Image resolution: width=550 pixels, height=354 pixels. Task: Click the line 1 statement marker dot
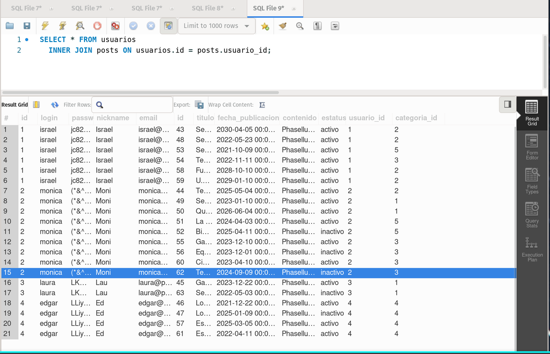coord(27,40)
